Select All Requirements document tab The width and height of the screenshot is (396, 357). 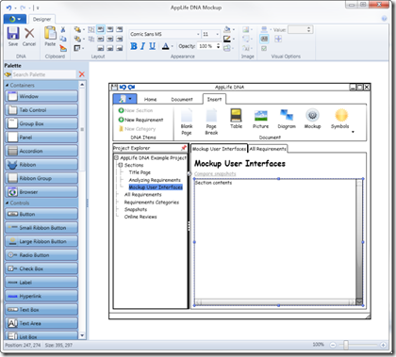tap(268, 149)
